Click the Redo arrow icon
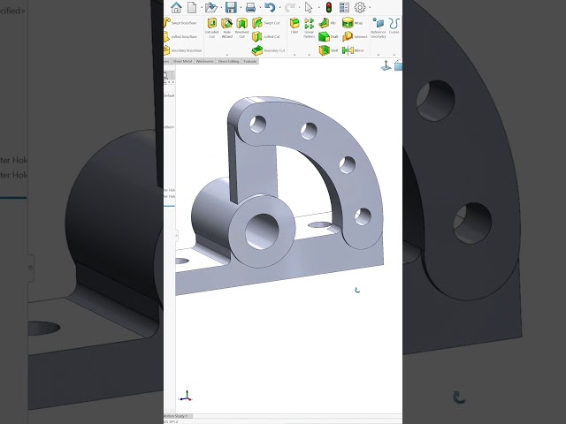The width and height of the screenshot is (566, 424). (289, 7)
